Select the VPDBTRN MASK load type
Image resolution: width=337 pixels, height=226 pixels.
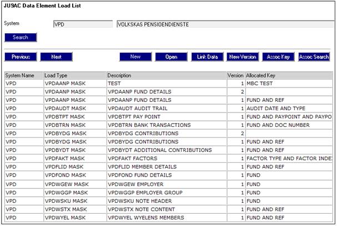coord(75,125)
